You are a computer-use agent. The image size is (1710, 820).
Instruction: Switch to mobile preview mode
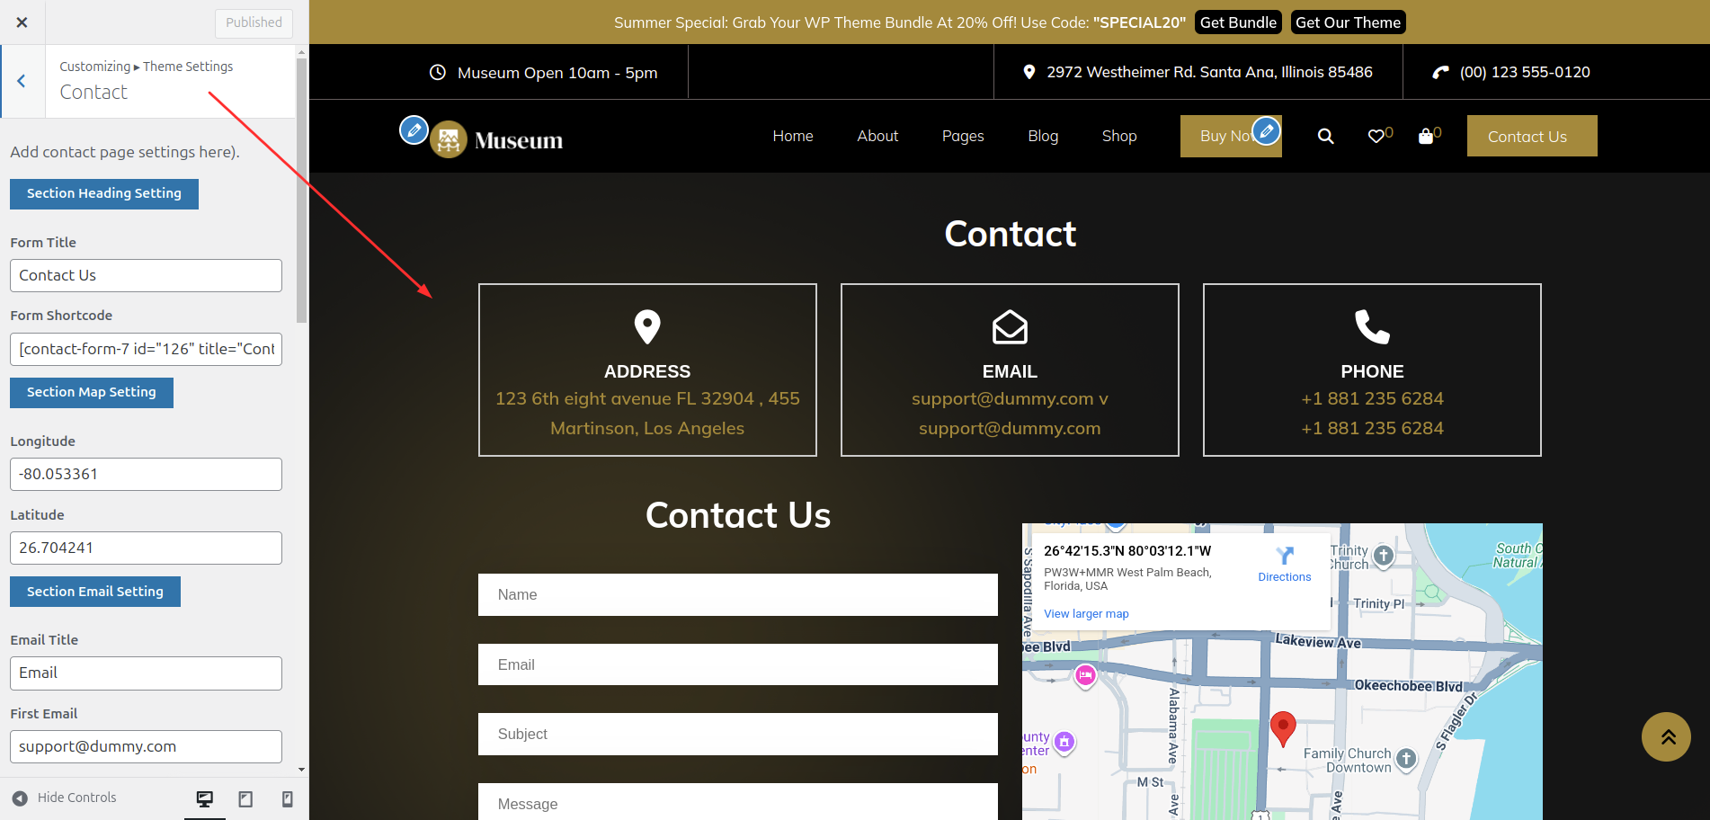[x=287, y=799]
